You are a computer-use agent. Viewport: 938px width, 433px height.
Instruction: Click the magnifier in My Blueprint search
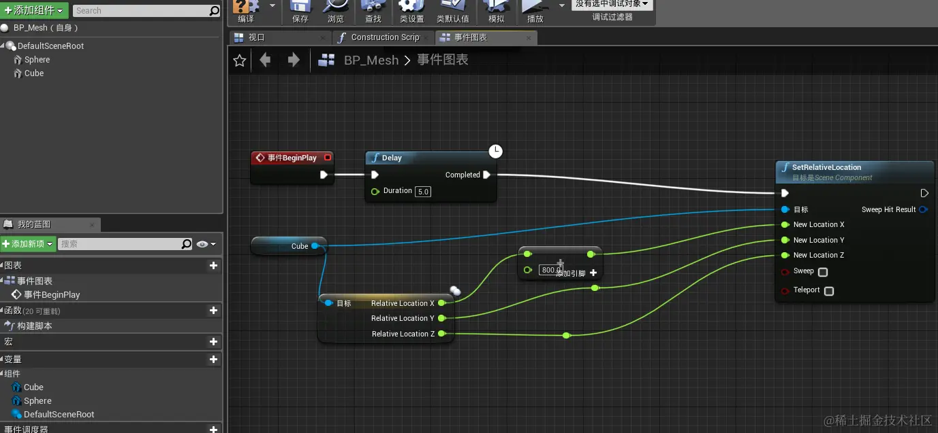click(x=187, y=243)
